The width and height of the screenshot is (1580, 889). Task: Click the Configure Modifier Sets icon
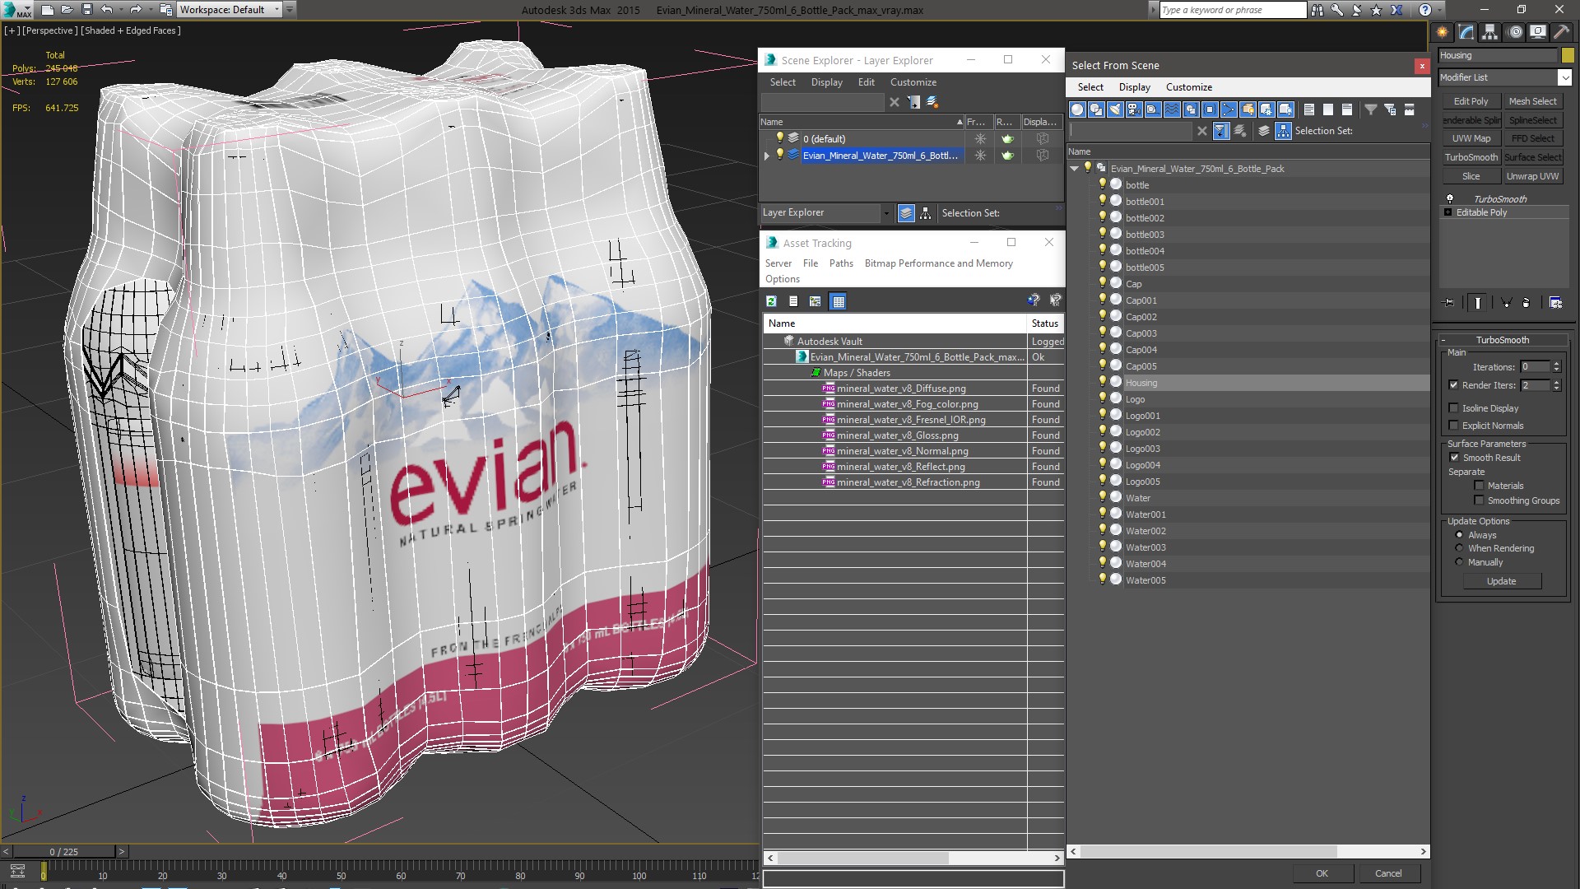[1555, 303]
